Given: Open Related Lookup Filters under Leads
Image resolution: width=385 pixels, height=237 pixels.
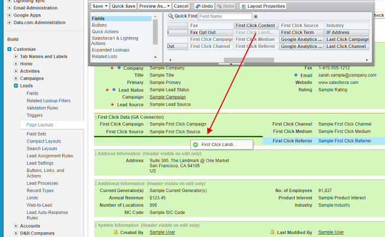Looking at the screenshot, I should point(49,100).
